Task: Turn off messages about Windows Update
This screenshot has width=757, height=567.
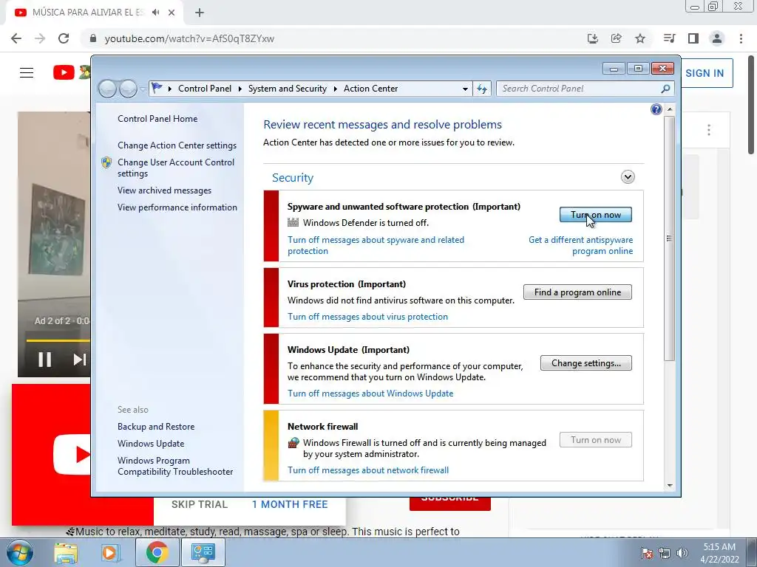Action: click(370, 394)
